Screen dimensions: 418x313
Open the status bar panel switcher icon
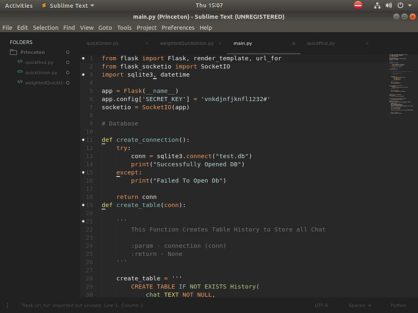click(x=7, y=305)
